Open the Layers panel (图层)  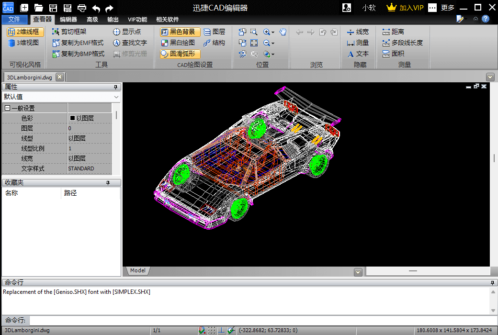214,32
